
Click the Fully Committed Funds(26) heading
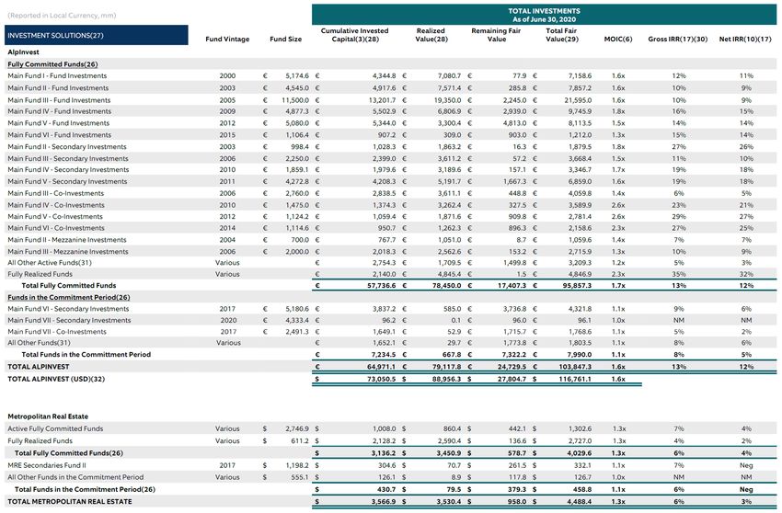52,64
